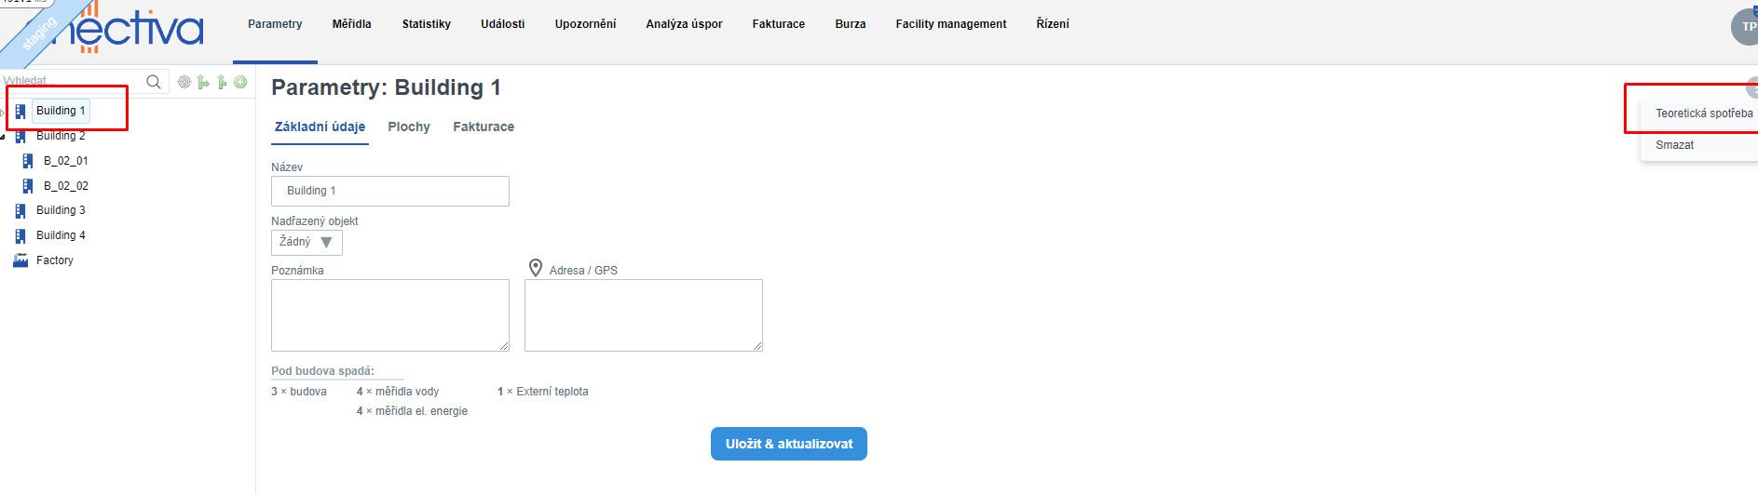Open the Statistiky menu item
Viewport: 1758px width, 494px height.
(426, 24)
